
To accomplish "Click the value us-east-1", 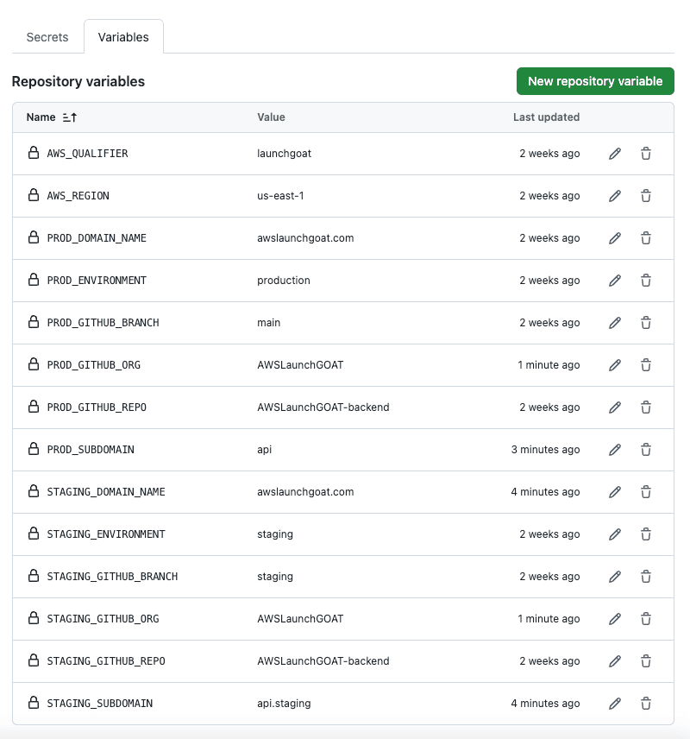I will tap(280, 196).
